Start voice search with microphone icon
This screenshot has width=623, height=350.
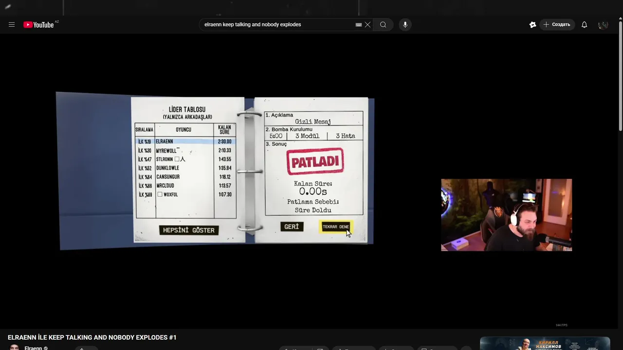(x=405, y=25)
